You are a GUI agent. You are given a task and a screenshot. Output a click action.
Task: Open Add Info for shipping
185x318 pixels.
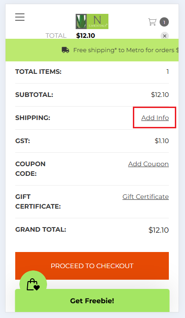155,118
